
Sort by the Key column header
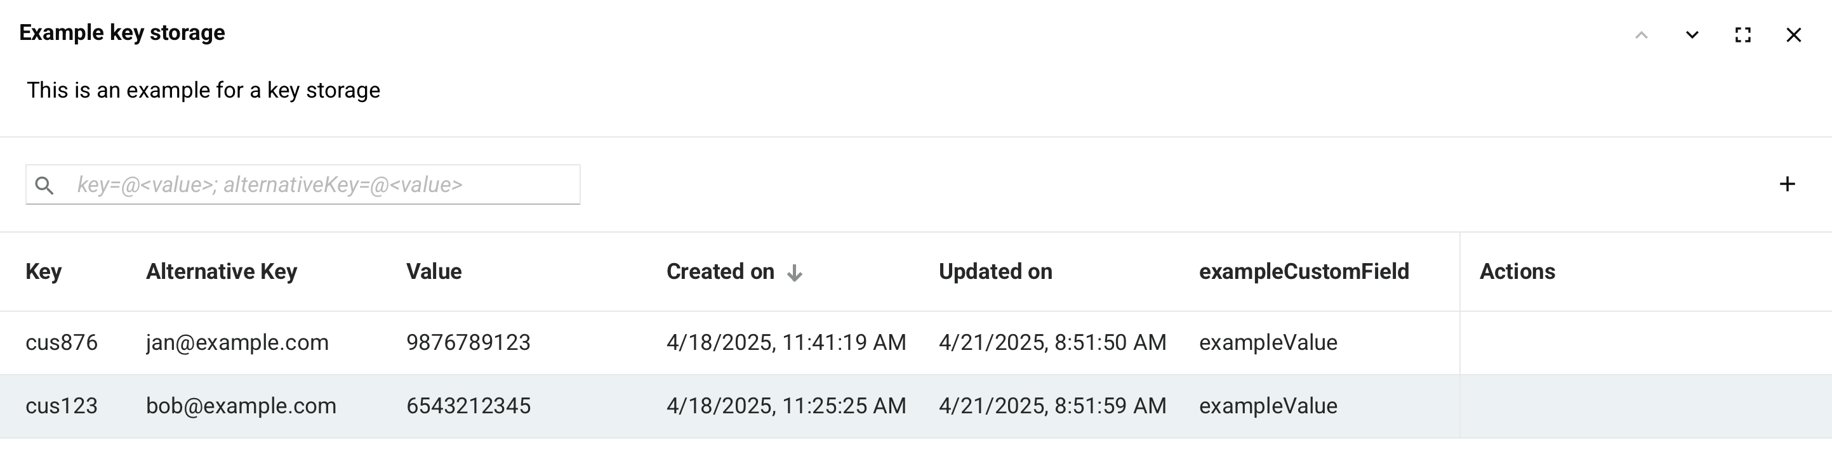(43, 271)
